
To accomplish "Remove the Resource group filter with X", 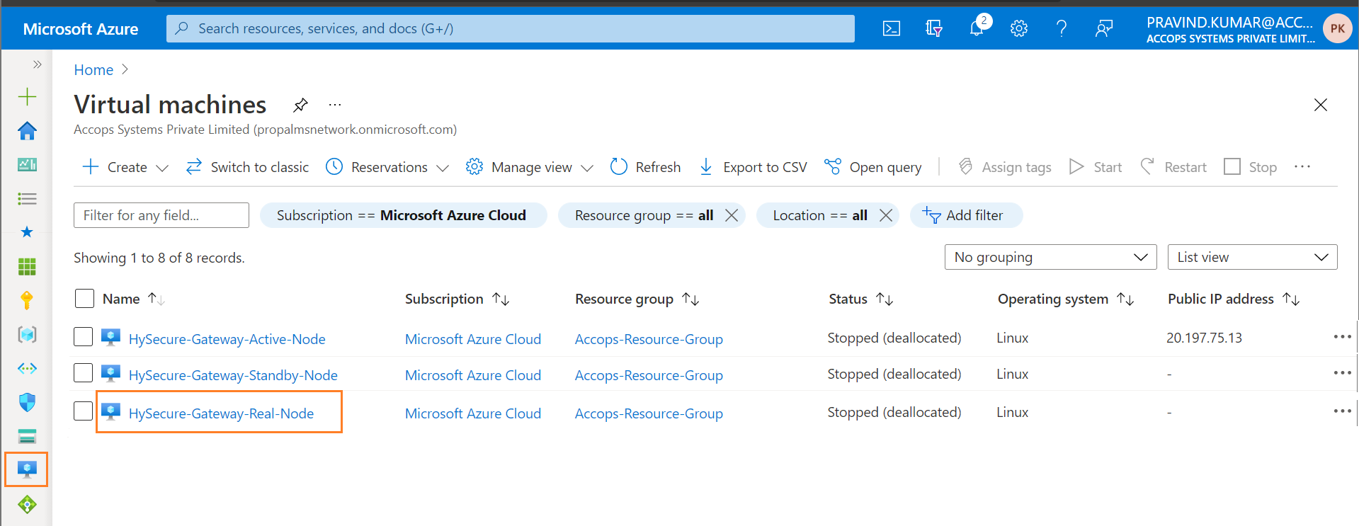I will pos(732,215).
